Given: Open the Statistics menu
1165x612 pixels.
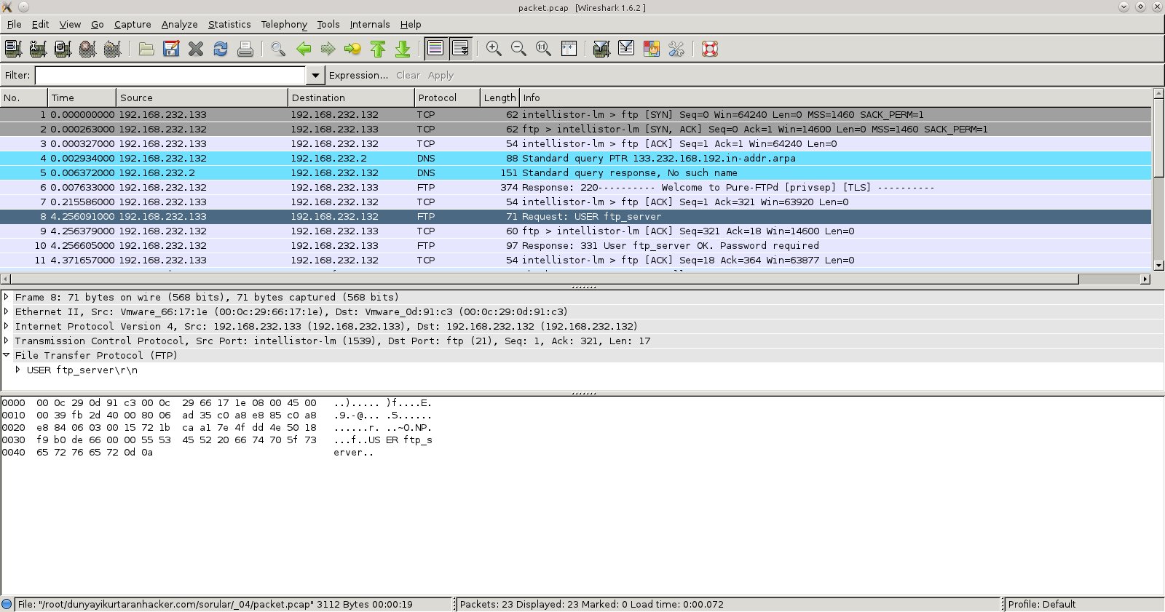Looking at the screenshot, I should click(229, 24).
